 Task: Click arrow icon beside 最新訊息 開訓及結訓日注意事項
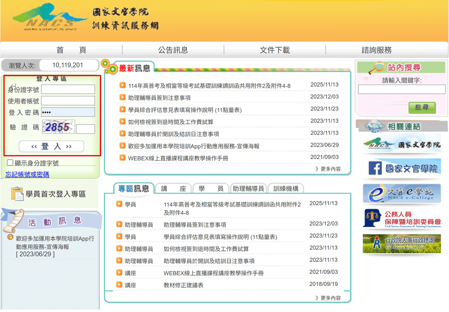click(122, 133)
